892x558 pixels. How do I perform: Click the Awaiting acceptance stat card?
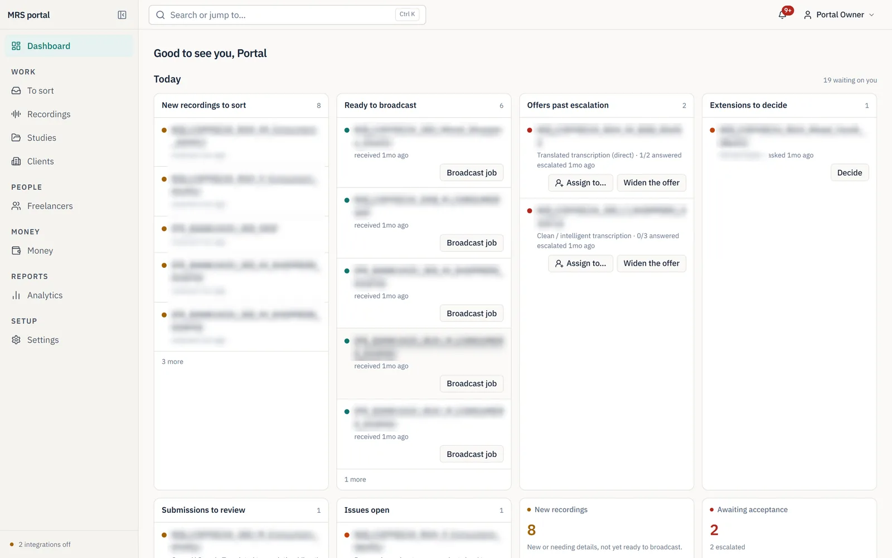789,528
